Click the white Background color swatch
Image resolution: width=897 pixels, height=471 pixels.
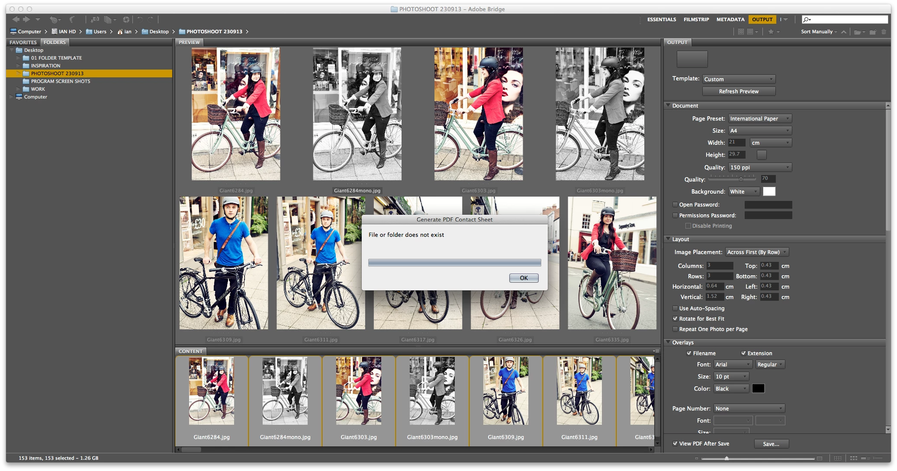769,191
